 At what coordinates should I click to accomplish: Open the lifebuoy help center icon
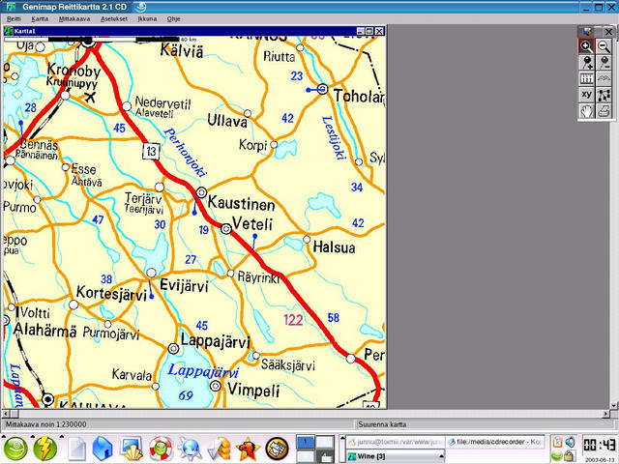coord(161,449)
